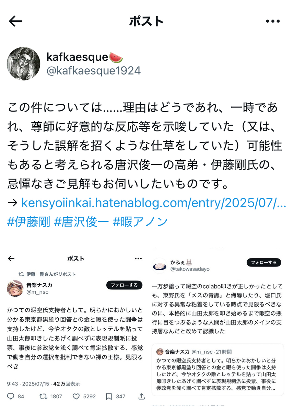
Task: Follow かふぇ with the フォローする button
Action: tap(264, 263)
